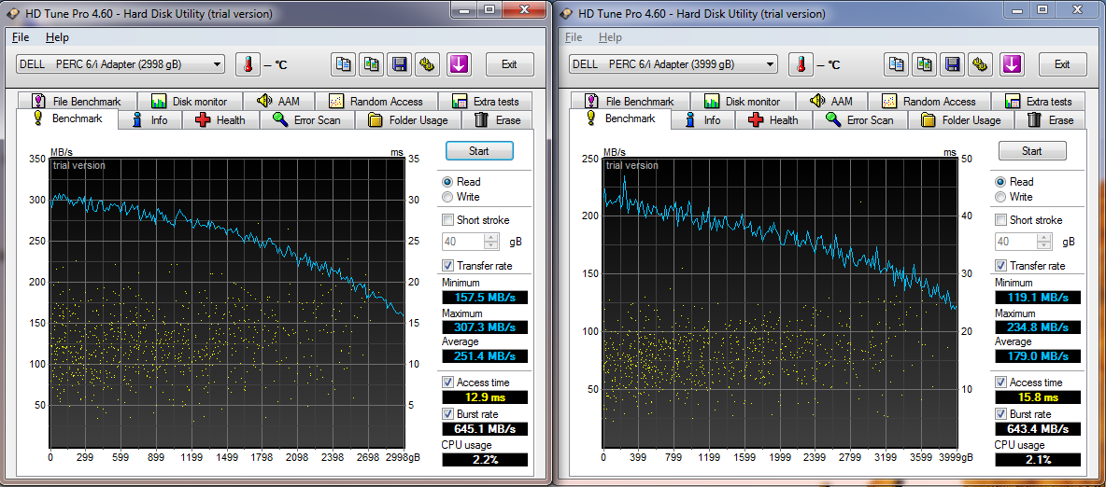Click Start button in left window
Viewport: 1106px width, 487px height.
click(479, 151)
